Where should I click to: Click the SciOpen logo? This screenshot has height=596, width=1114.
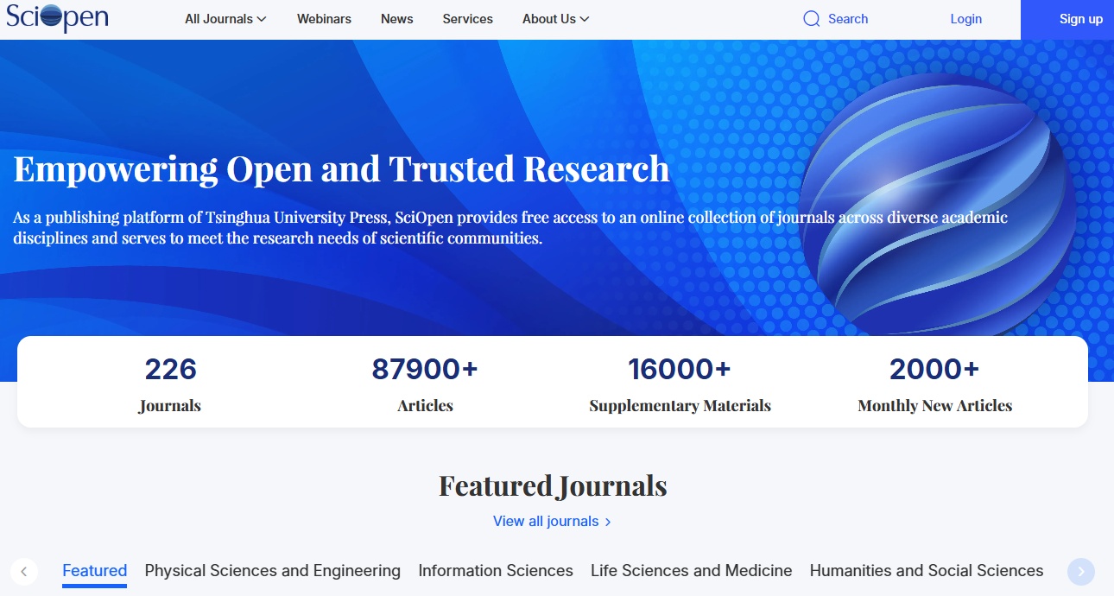point(57,17)
